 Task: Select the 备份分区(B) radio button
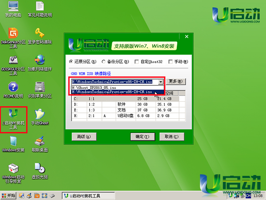pyautogui.click(x=103, y=62)
